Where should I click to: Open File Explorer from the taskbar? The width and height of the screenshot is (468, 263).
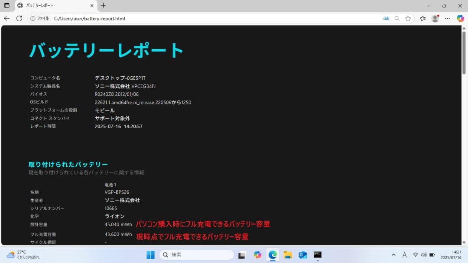(287, 255)
